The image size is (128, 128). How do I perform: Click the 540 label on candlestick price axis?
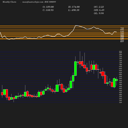tap(120, 80)
